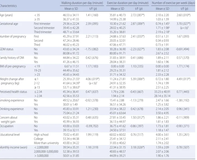Click the 'More than university' category
Viewport: 197px width, 160px height.
tap(46, 143)
